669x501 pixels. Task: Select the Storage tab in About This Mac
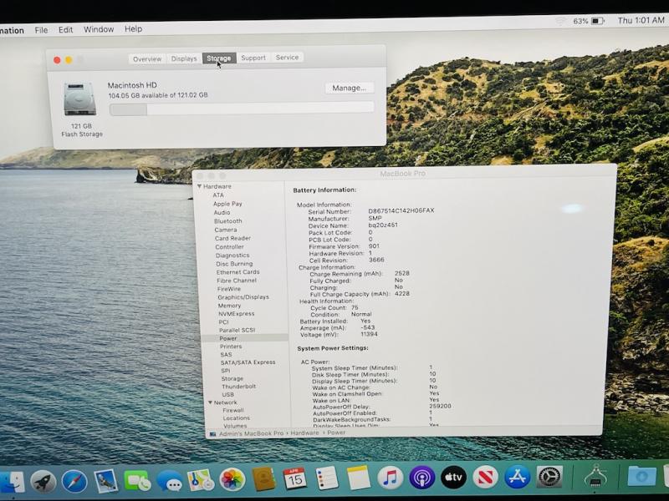219,58
